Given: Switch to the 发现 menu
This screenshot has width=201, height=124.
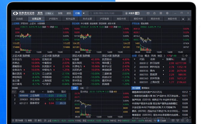Looking at the screenshot, I should (60, 13).
